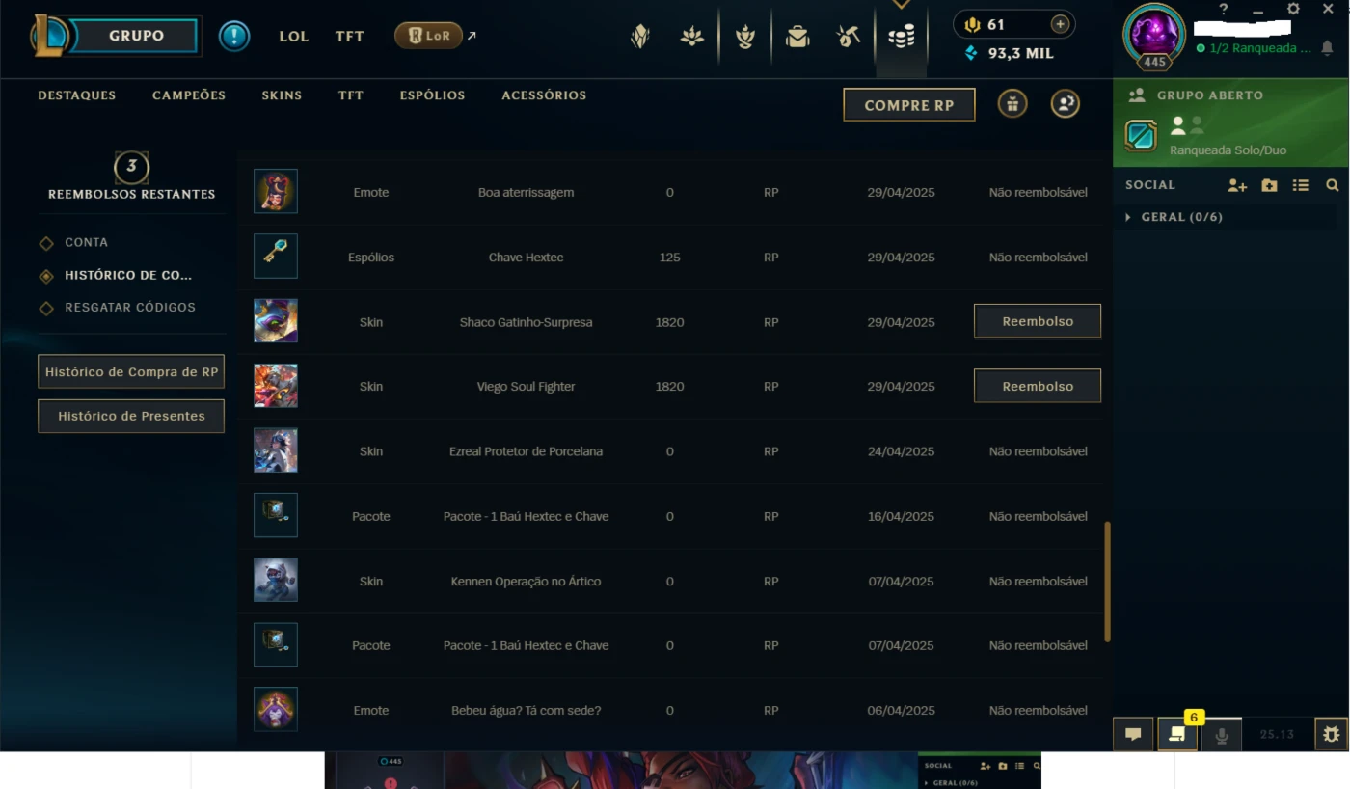Select the Conta option in sidebar
1350x789 pixels.
click(86, 242)
